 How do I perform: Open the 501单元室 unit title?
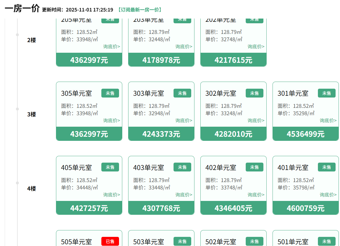coord(293,242)
